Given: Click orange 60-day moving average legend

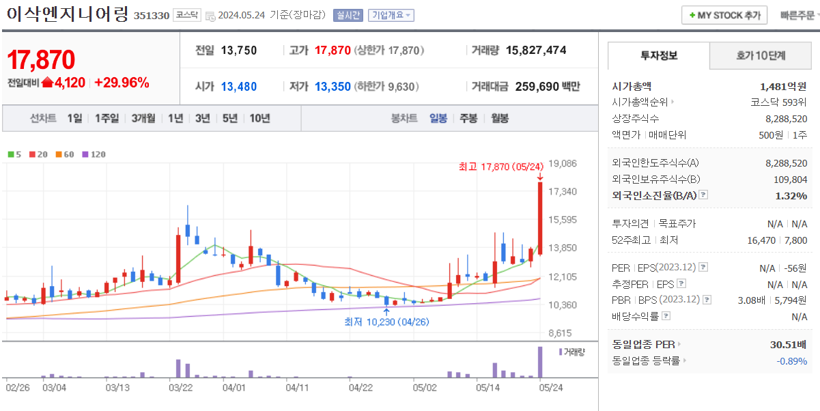Looking at the screenshot, I should pyautogui.click(x=64, y=154).
